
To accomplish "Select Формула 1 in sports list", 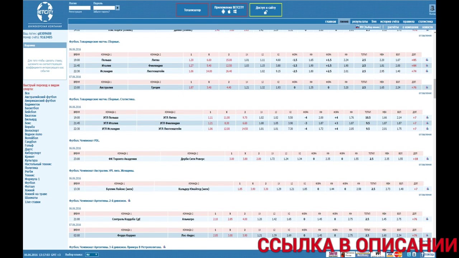I will click(x=32, y=179).
